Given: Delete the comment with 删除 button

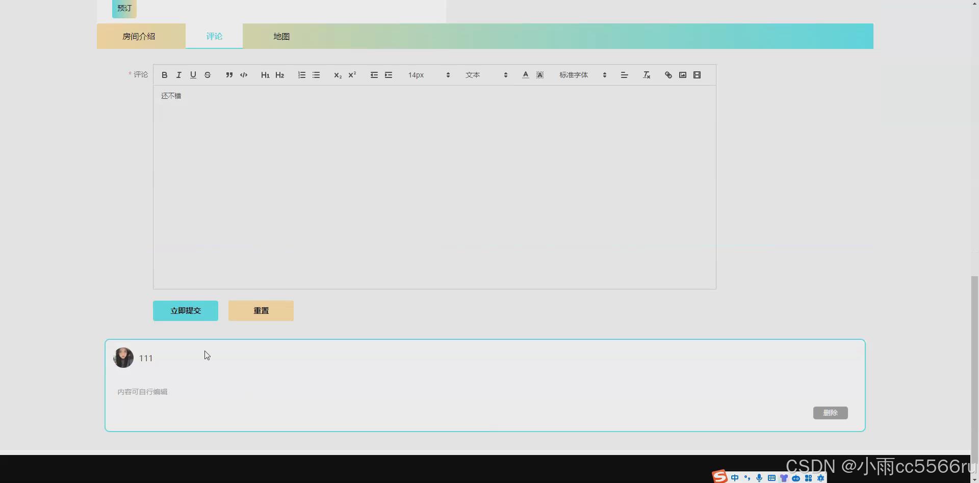Looking at the screenshot, I should tap(830, 413).
